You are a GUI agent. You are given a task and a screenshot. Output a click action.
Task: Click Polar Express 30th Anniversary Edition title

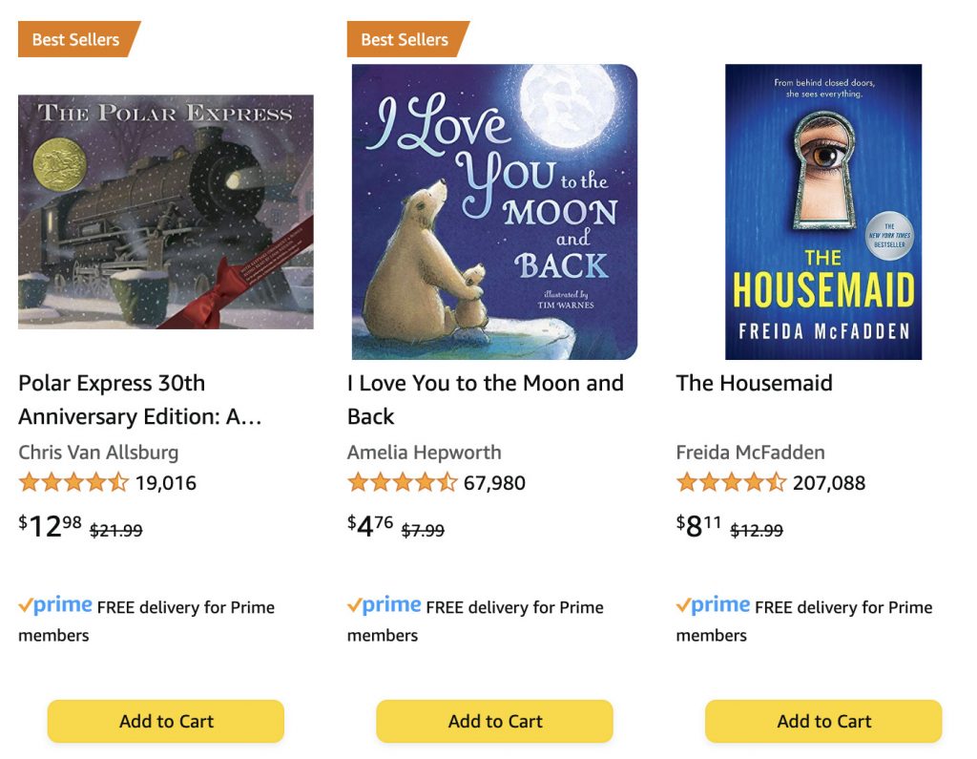tap(139, 399)
